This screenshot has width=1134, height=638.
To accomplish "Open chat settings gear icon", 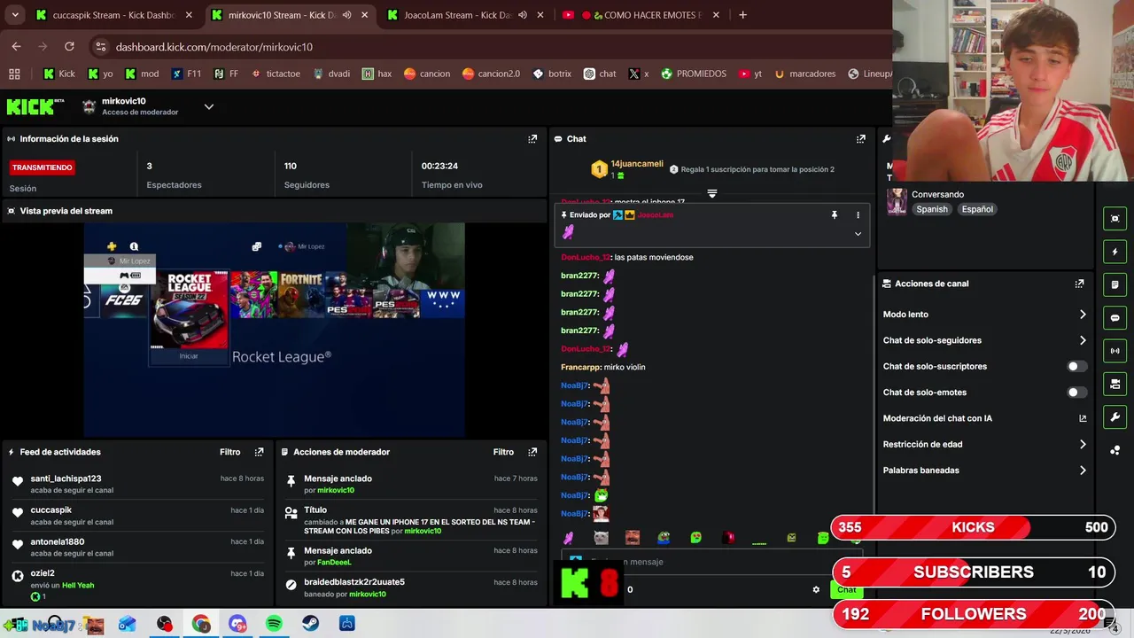I will (816, 589).
